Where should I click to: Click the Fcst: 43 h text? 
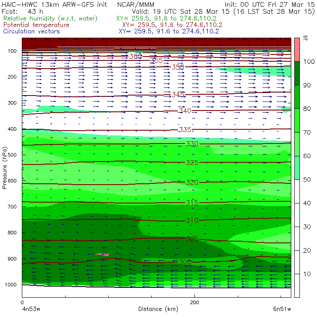[x=22, y=12]
